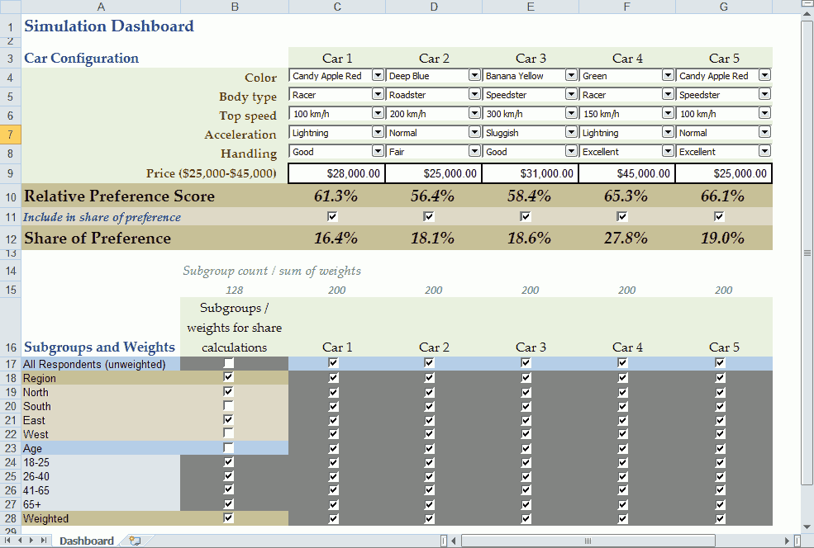Select column D header
814x548 pixels.
click(x=434, y=7)
